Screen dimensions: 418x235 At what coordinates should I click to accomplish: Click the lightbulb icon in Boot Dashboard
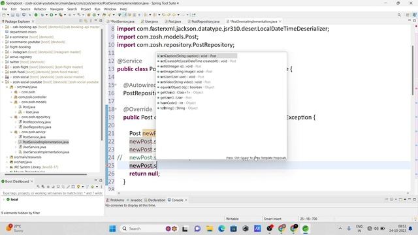click(x=78, y=187)
